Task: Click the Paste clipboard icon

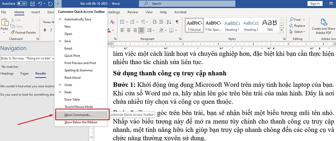Action: click(x=4, y=22)
